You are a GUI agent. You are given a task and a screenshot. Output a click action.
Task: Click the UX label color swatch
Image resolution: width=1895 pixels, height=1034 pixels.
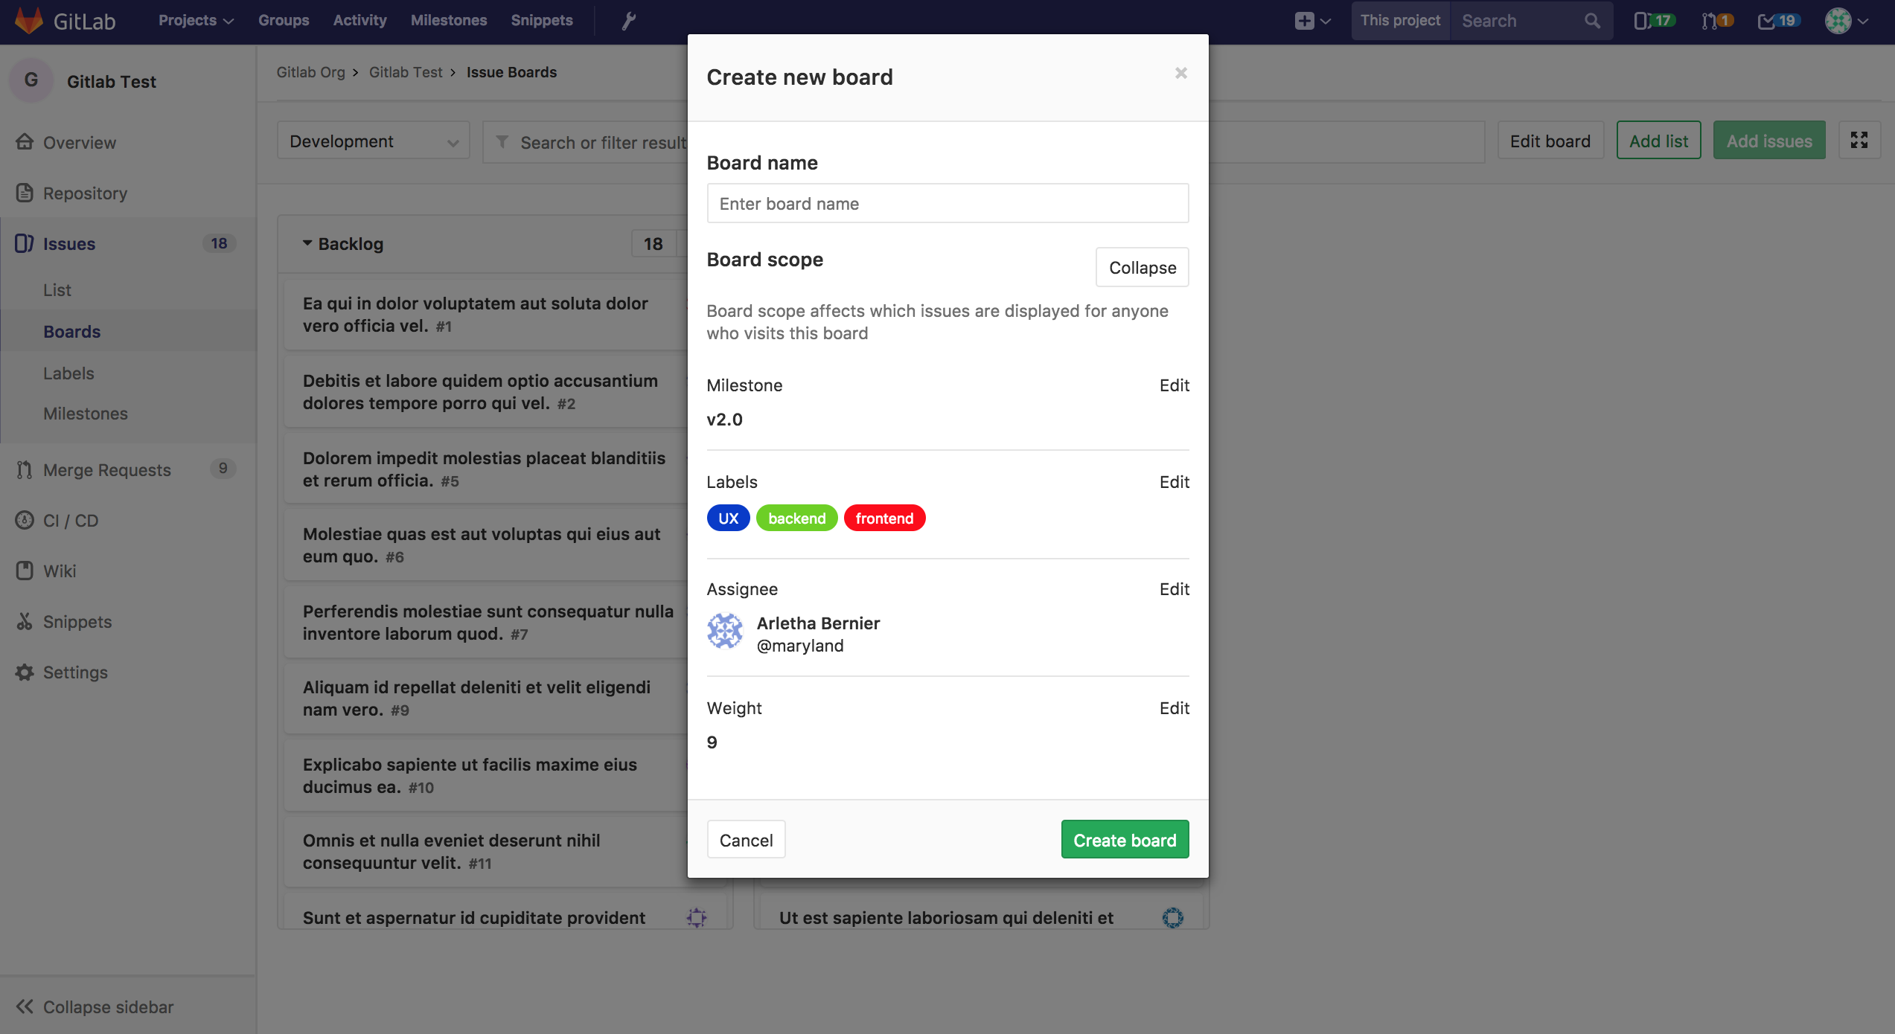729,518
